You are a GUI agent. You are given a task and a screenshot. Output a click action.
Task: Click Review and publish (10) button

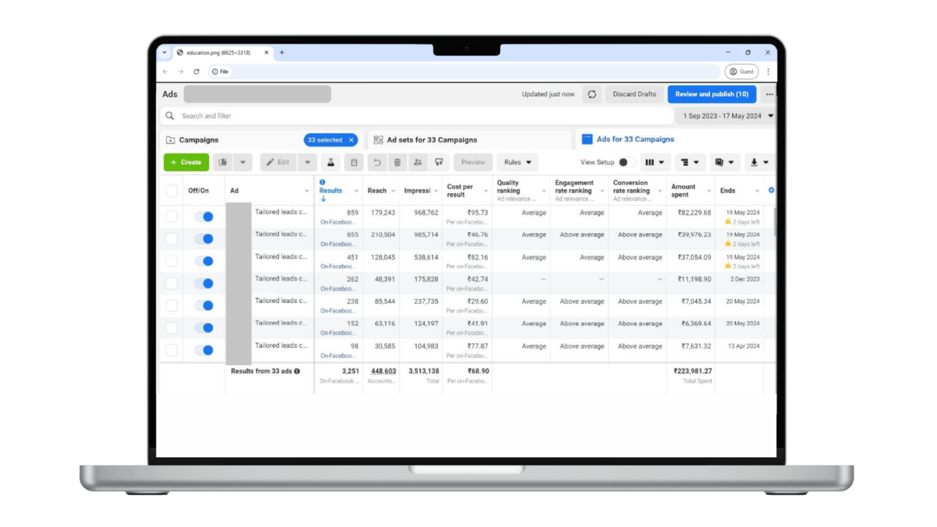tap(712, 94)
